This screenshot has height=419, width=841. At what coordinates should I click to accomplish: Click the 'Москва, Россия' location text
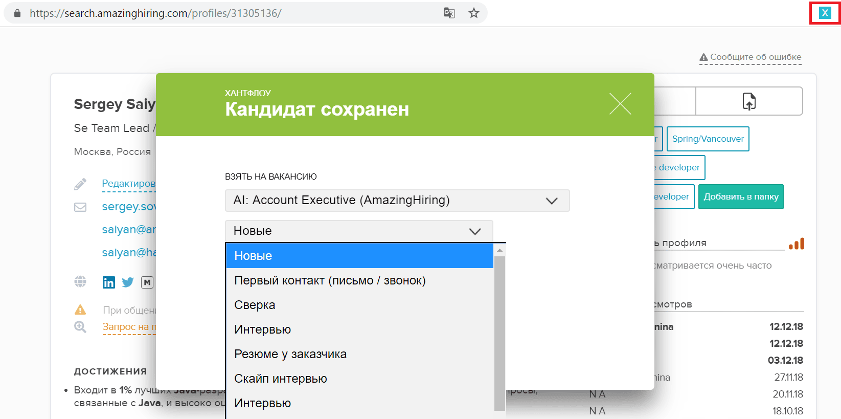[112, 151]
